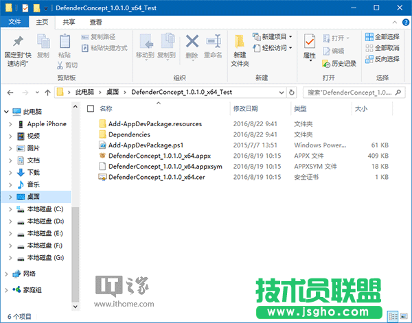Select 视频 (Videos) in navigation pane
Viewport: 412px width, 323px height.
pyautogui.click(x=34, y=136)
